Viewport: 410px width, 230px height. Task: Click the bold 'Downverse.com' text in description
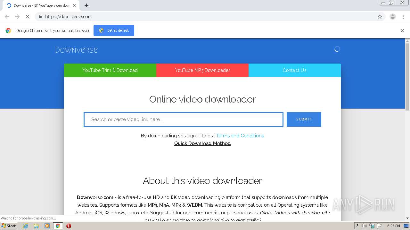pyautogui.click(x=95, y=197)
